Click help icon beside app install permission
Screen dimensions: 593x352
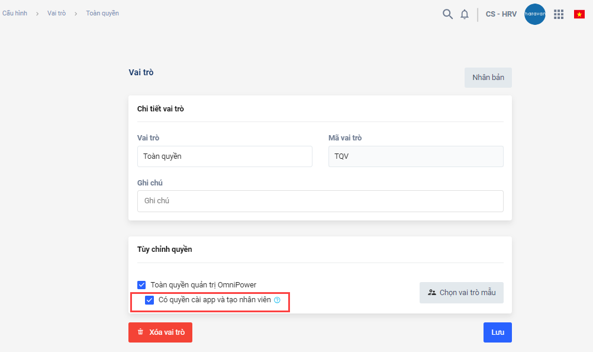277,300
